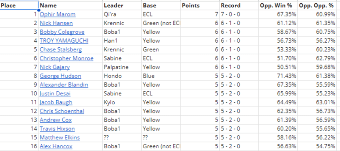
Task: Follow the George Hudson link
Action: (x=60, y=76)
